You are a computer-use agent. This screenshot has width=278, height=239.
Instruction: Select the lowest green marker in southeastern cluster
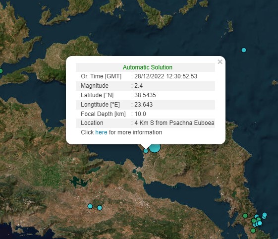(253, 231)
